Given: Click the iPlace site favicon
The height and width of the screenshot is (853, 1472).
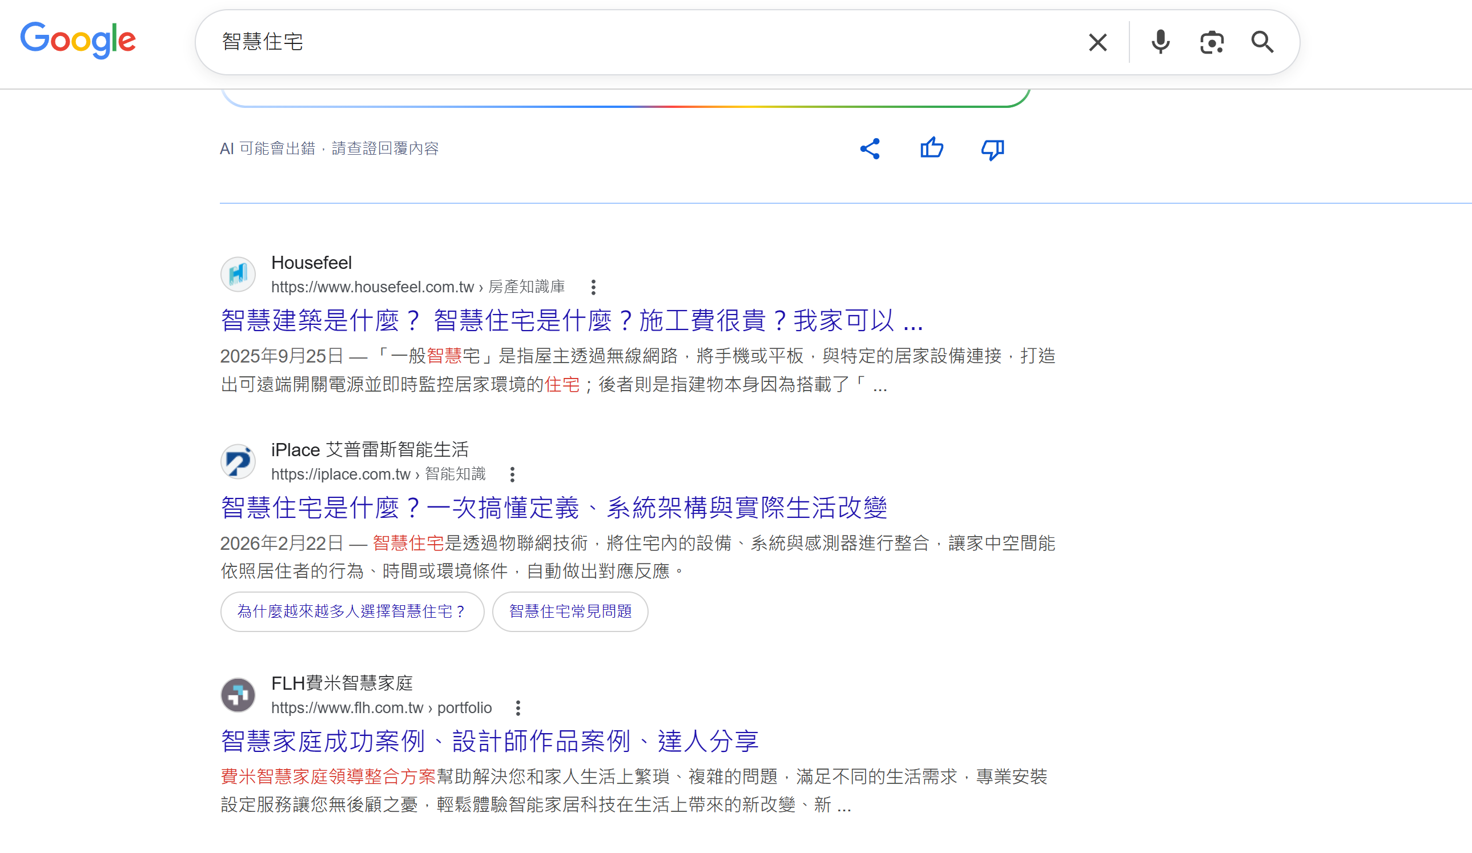Looking at the screenshot, I should coord(238,461).
